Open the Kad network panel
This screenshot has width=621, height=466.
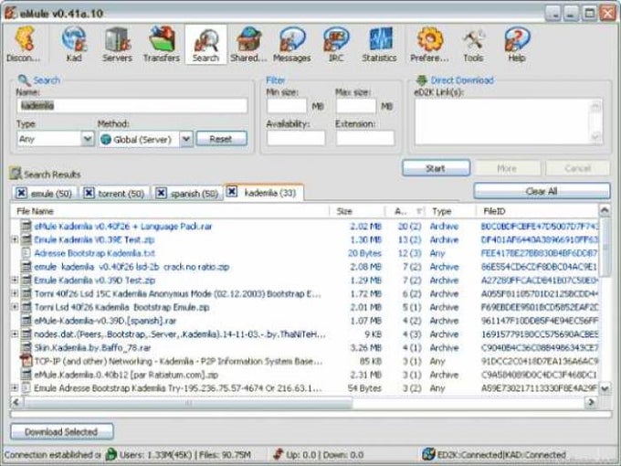(74, 44)
